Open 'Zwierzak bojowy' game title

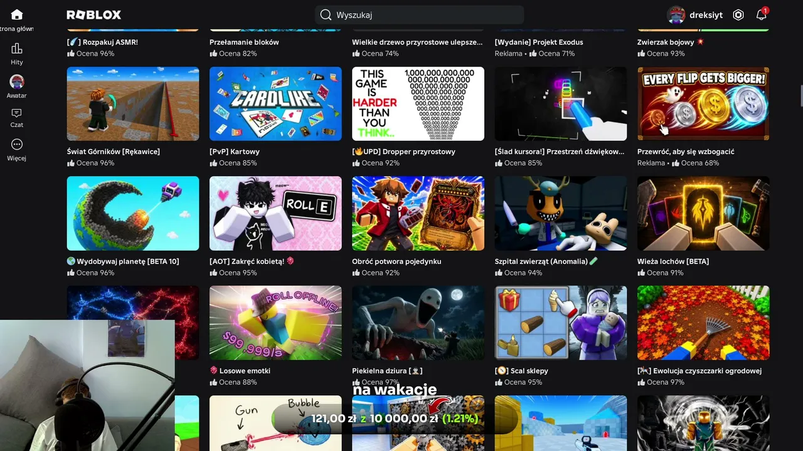click(671, 42)
